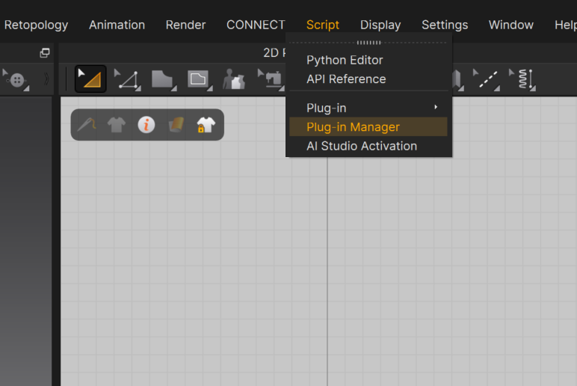Image resolution: width=577 pixels, height=386 pixels.
Task: Expand the Plug-in submenu
Action: [368, 108]
